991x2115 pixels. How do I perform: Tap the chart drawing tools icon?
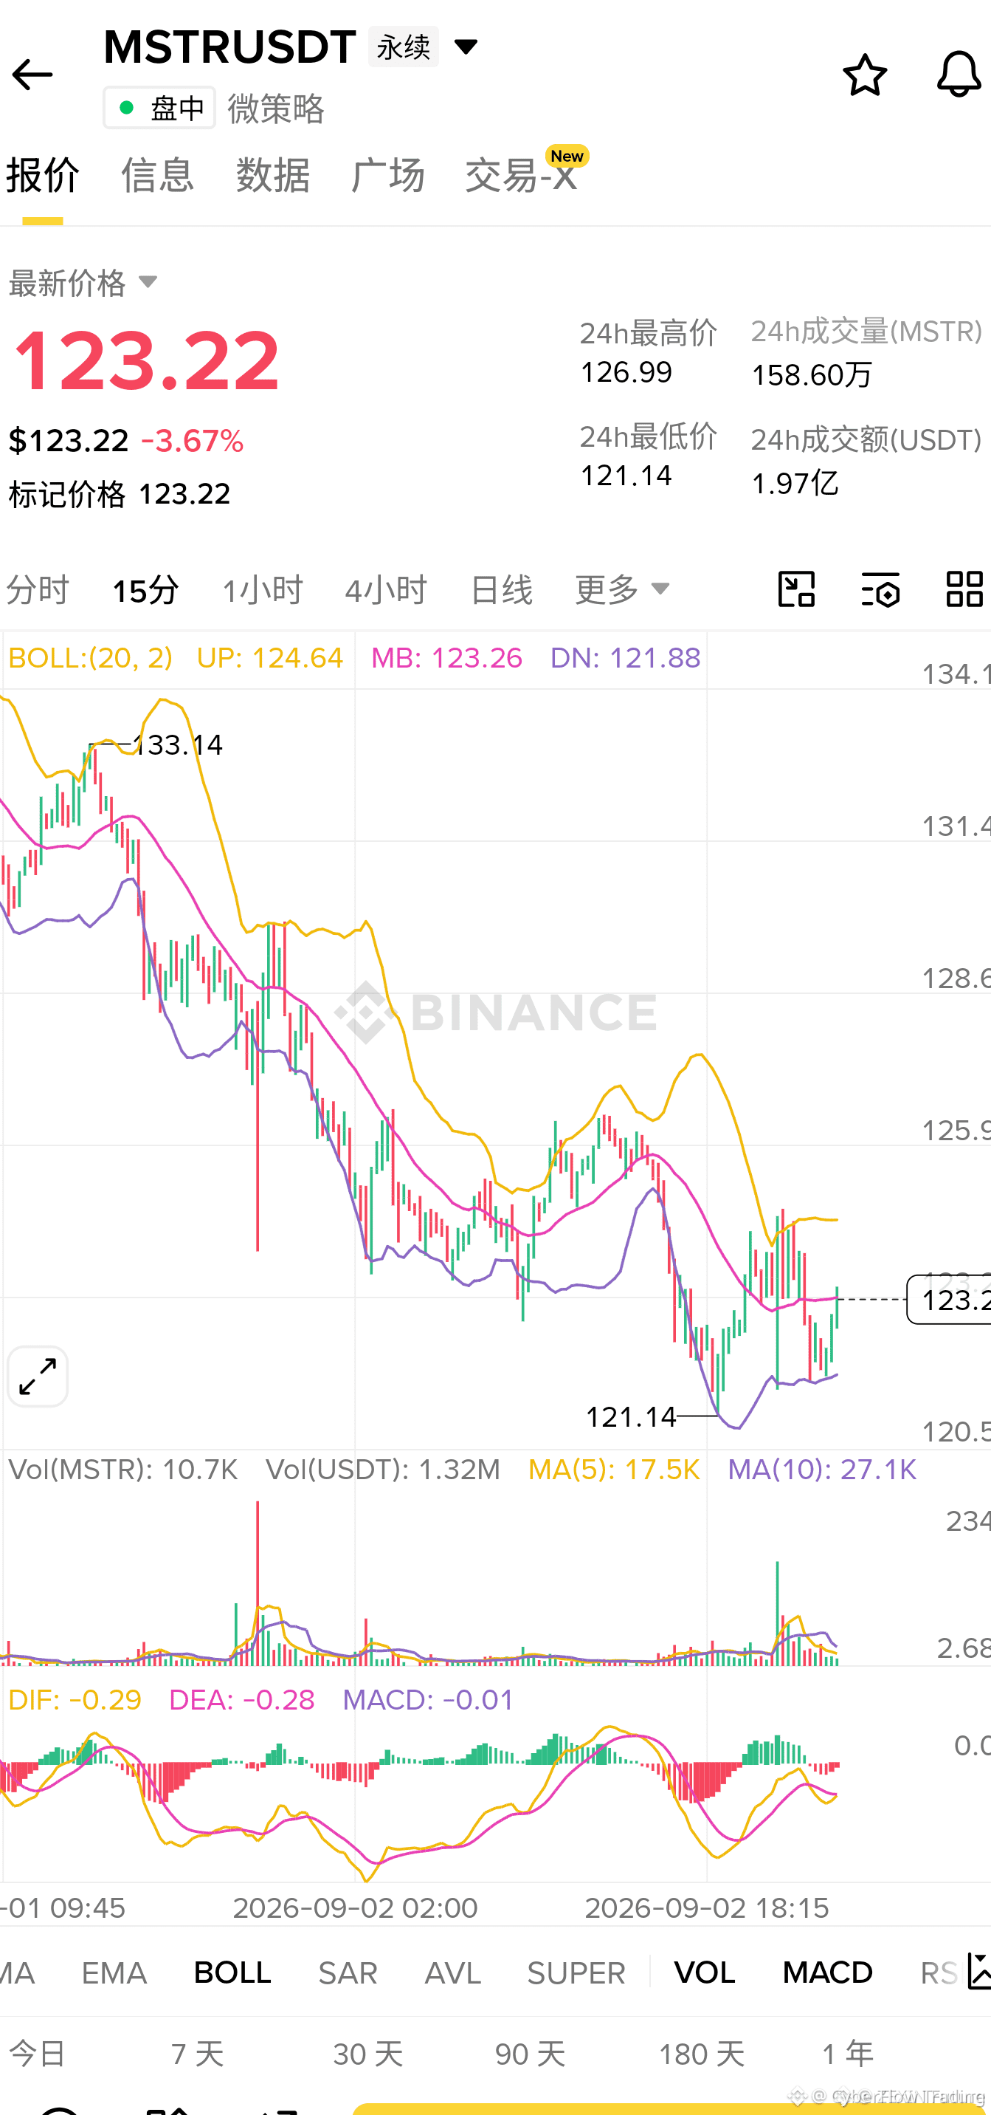pos(795,589)
